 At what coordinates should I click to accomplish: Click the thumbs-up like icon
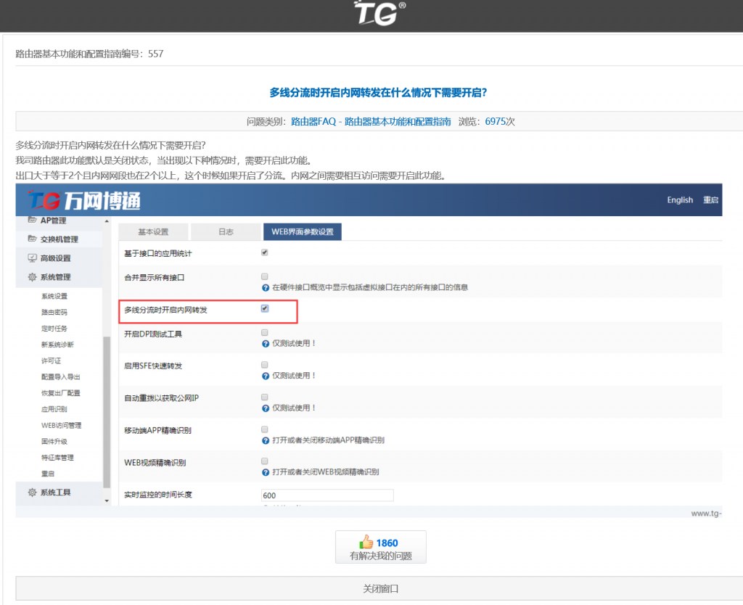(x=366, y=543)
